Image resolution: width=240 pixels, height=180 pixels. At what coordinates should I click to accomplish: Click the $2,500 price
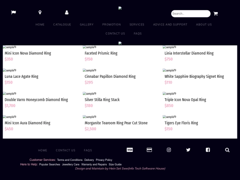(90, 129)
